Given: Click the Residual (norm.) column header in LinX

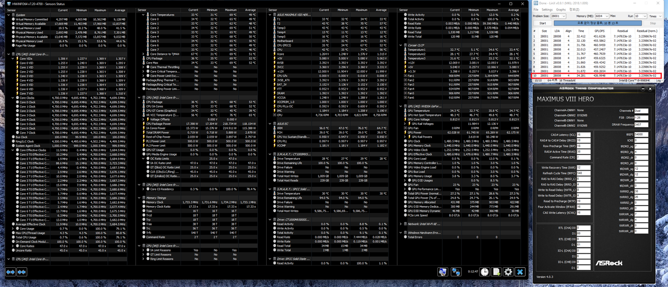Looking at the screenshot, I should click(647, 31).
